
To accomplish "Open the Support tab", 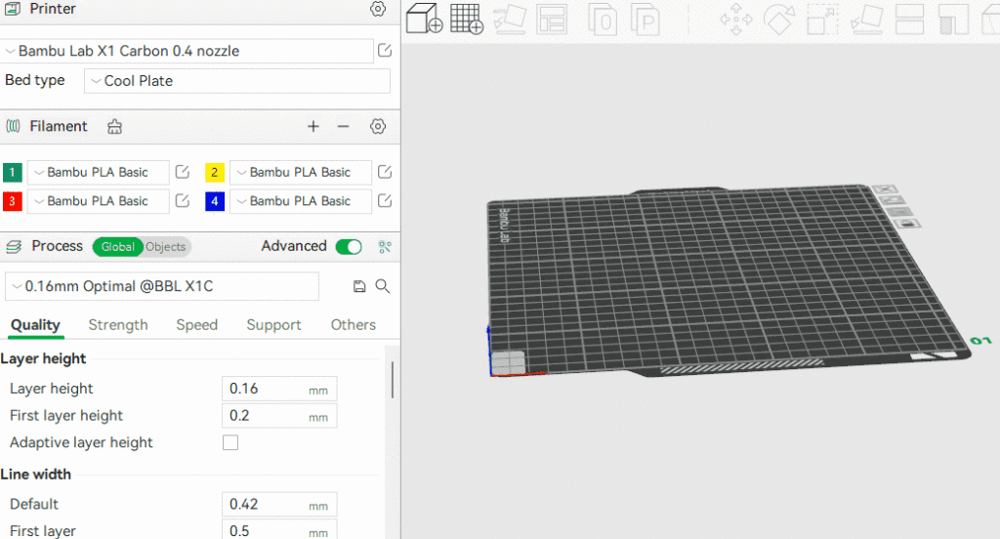I will 273,325.
